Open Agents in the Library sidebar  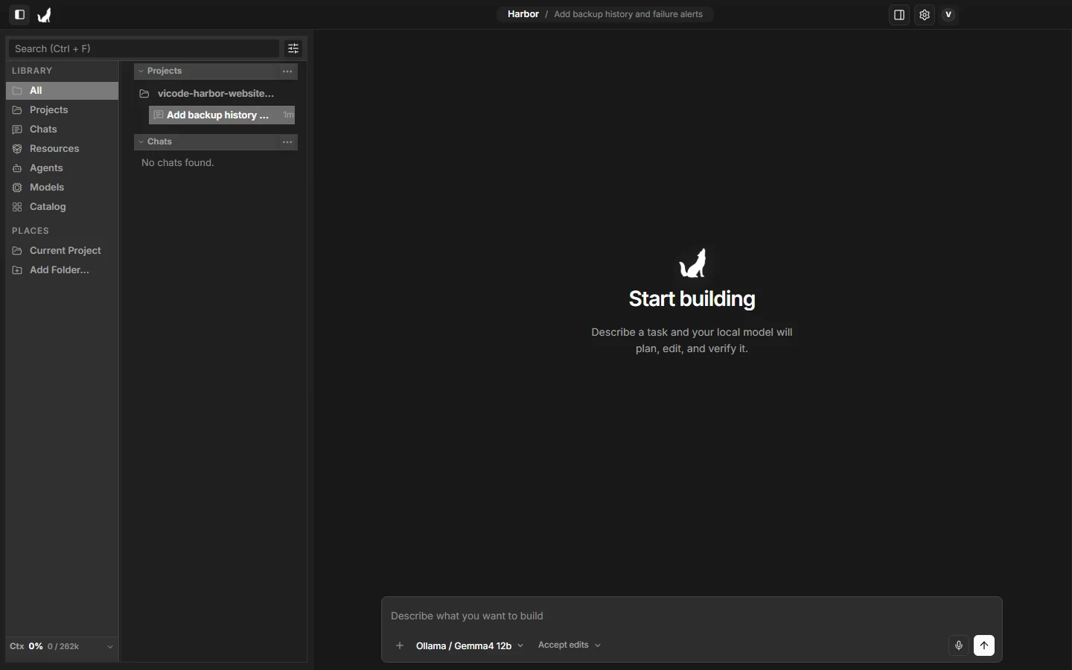[x=63, y=168]
